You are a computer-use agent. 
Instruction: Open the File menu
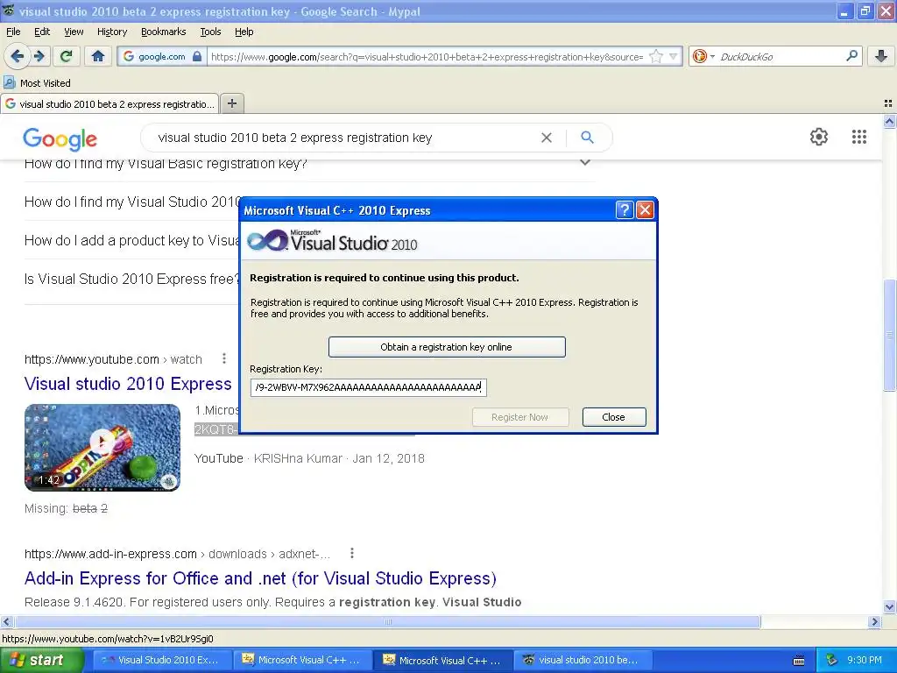tap(13, 32)
